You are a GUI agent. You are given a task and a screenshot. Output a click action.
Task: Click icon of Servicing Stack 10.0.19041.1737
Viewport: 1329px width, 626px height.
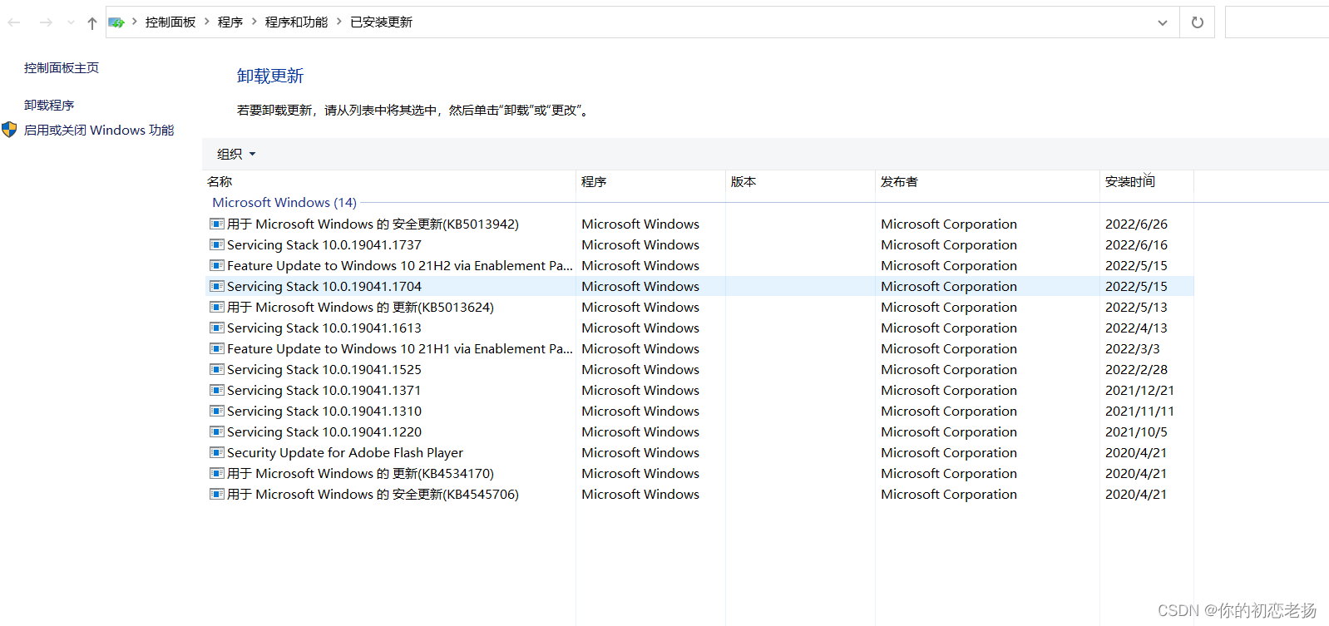point(217,244)
